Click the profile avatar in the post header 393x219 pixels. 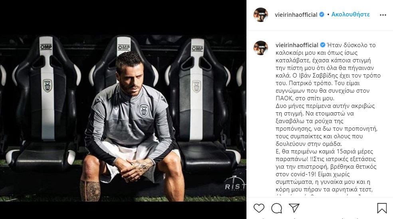pyautogui.click(x=261, y=15)
